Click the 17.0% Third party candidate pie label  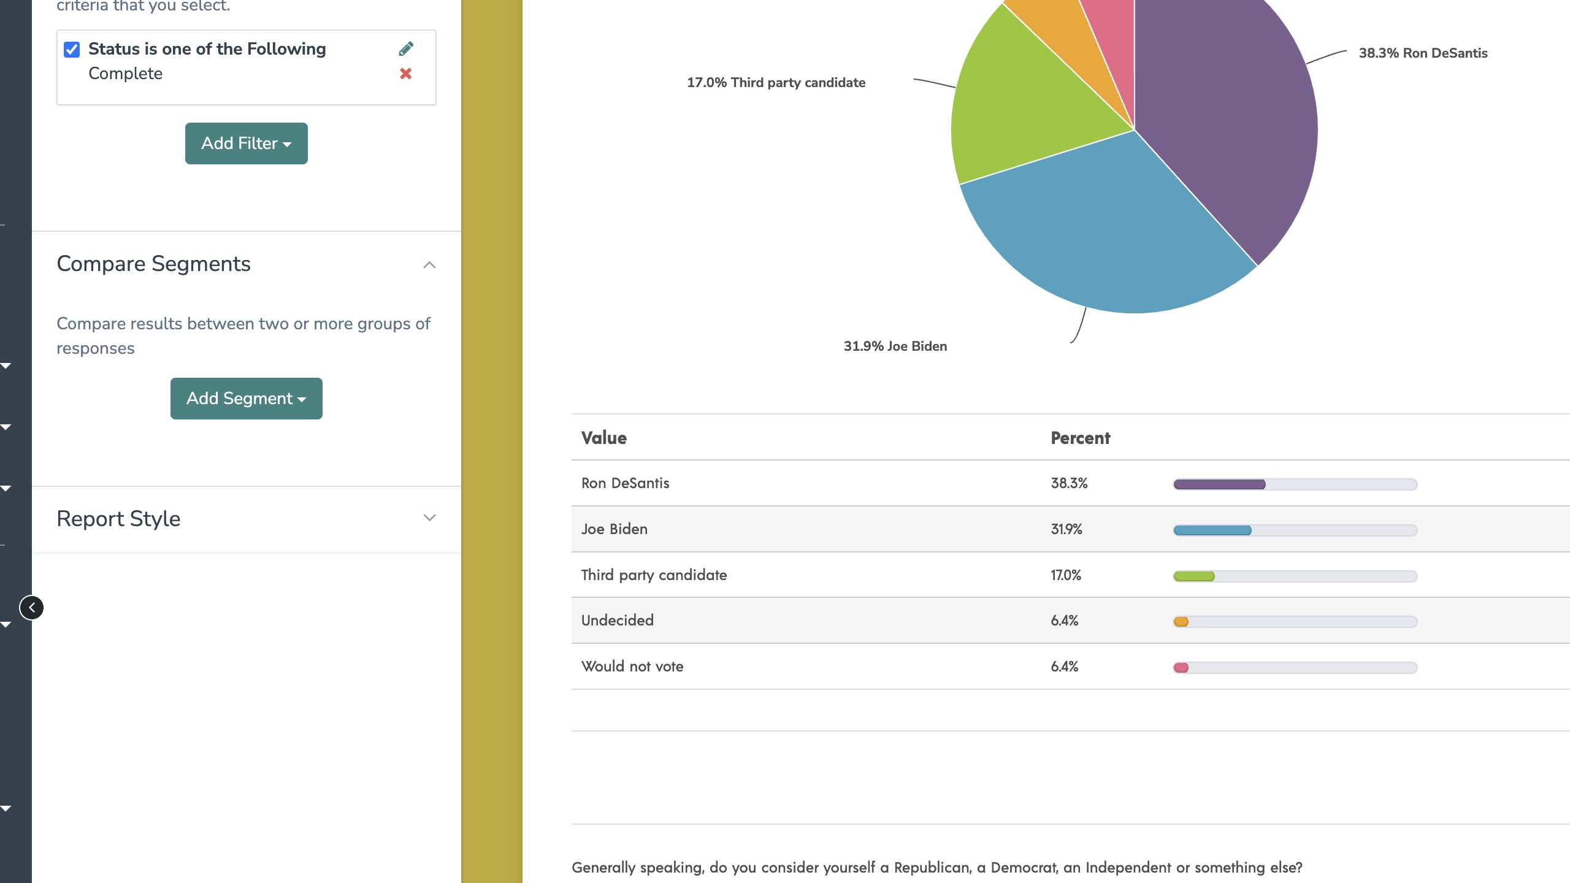tap(776, 82)
